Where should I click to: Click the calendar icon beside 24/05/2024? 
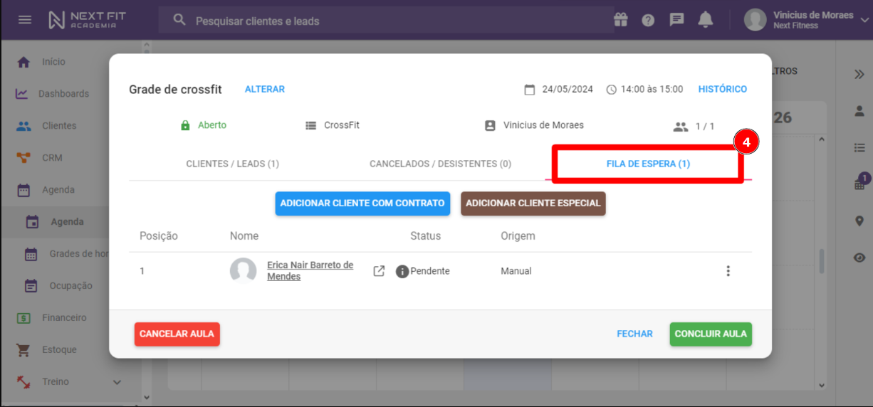529,90
